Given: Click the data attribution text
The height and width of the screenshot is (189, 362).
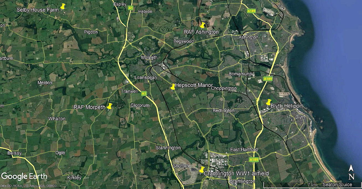Looking at the screenshot, I should (29, 186).
